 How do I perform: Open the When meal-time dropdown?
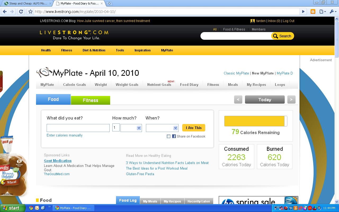pyautogui.click(x=162, y=128)
